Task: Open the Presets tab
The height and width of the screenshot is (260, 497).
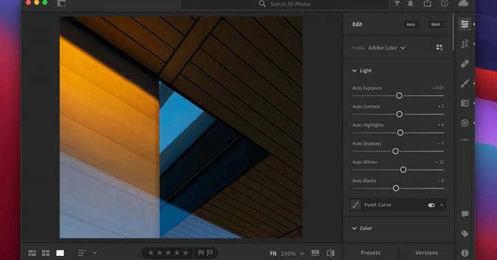Action: [x=370, y=252]
